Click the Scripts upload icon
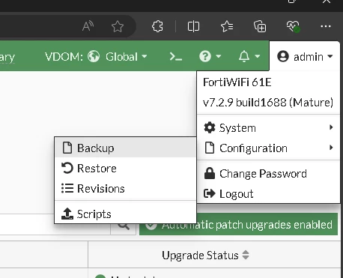The image size is (343, 278). point(67,214)
